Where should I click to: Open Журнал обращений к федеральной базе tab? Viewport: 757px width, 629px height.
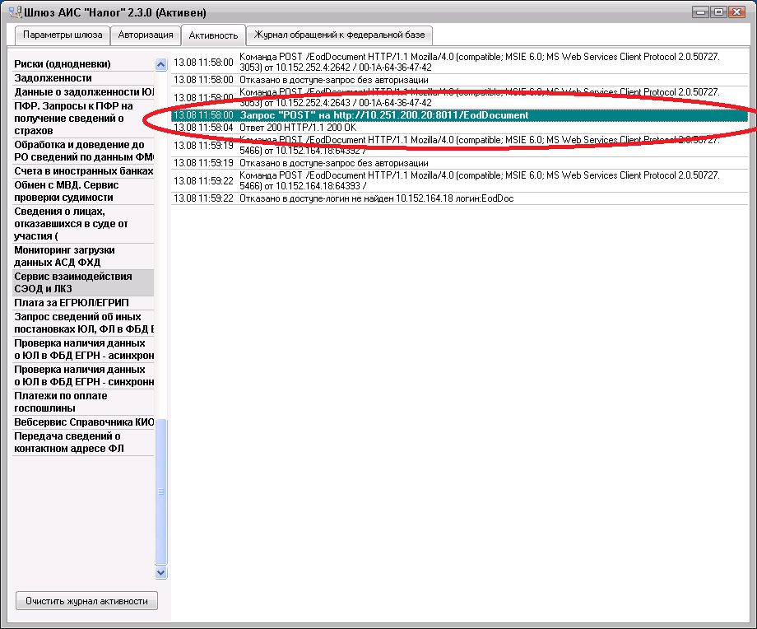coord(341,35)
